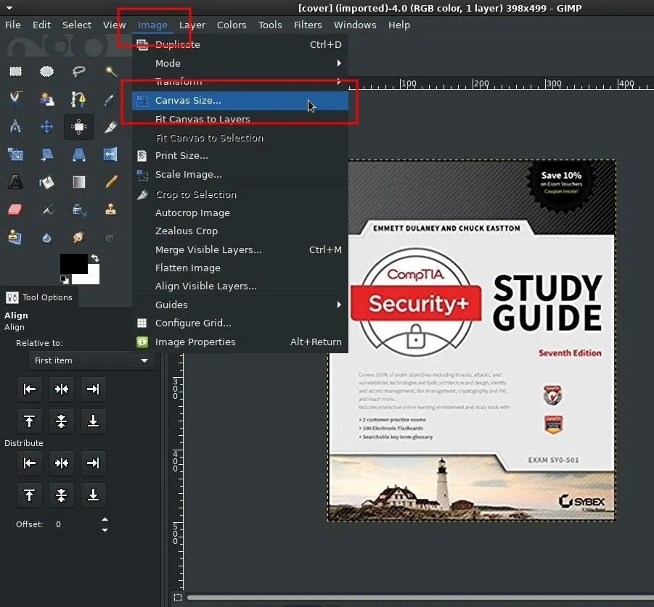Choose Zealous Crop menu entry
Image resolution: width=654 pixels, height=607 pixels.
pos(240,231)
